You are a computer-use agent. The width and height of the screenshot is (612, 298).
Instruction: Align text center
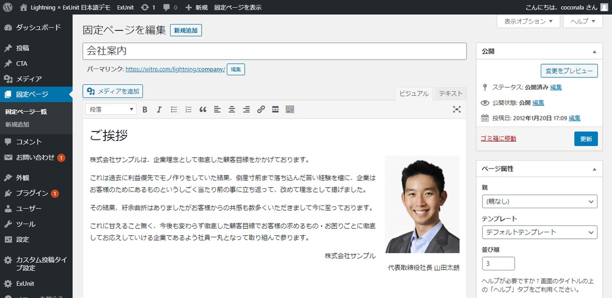tap(232, 109)
